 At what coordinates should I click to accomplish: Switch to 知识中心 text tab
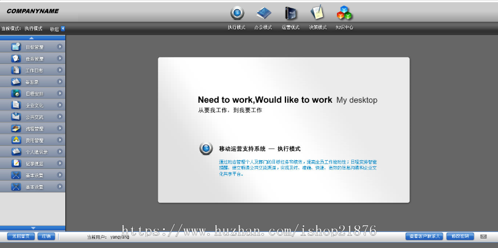344,27
